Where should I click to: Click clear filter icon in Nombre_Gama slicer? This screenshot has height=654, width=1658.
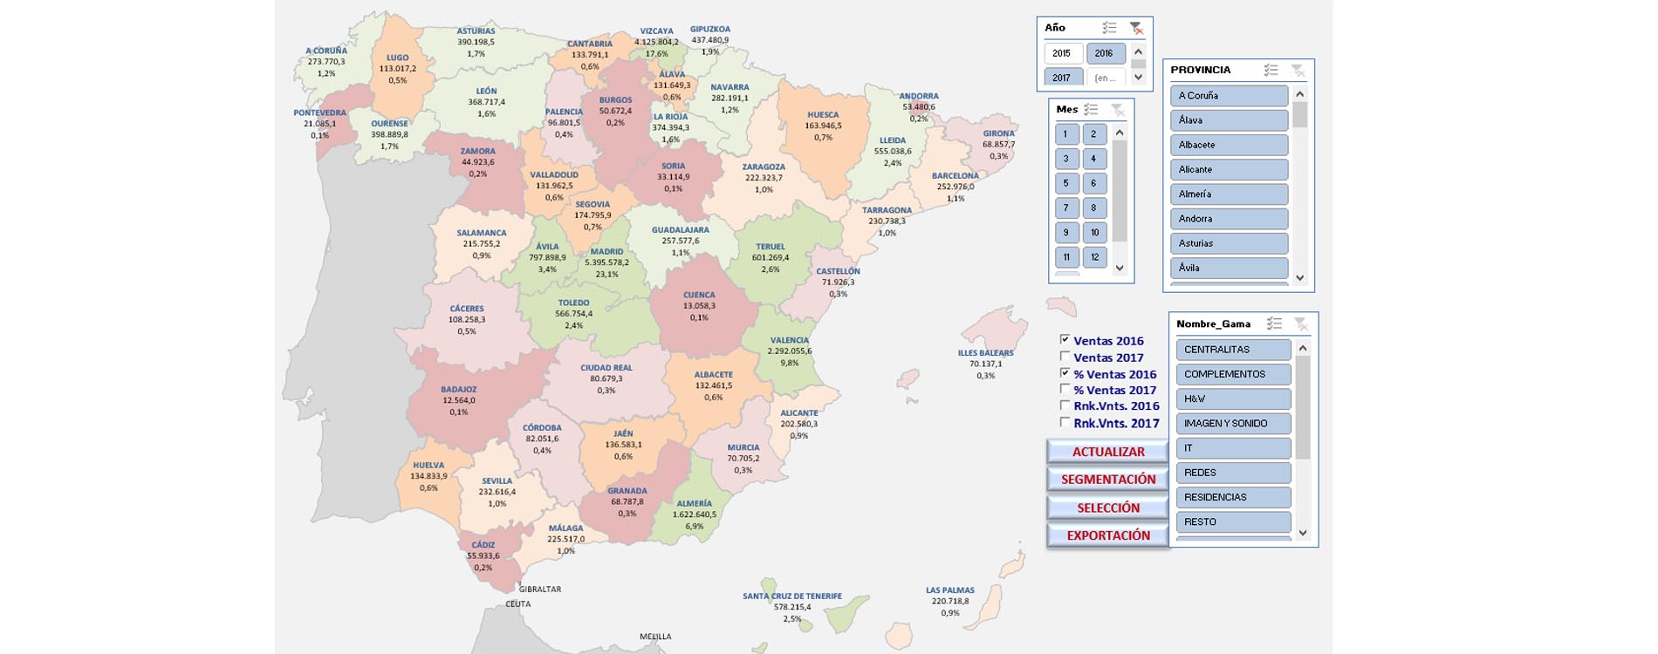tap(1301, 324)
